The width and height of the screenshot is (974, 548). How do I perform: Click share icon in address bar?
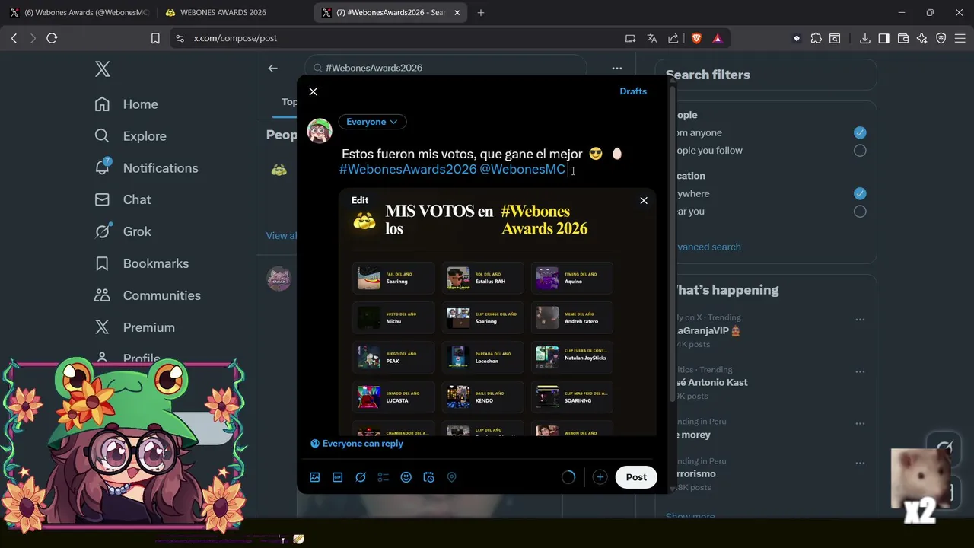pos(673,38)
